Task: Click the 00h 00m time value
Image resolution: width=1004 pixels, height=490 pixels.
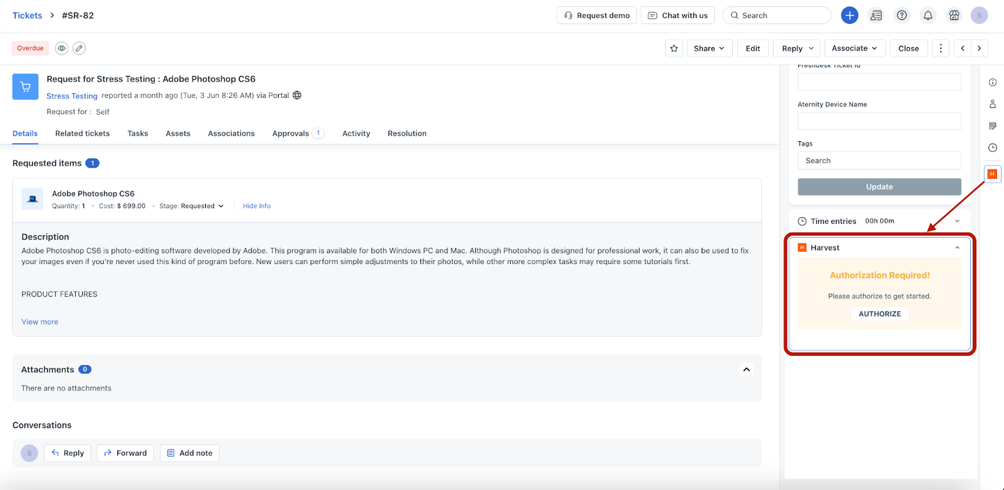Action: [880, 221]
